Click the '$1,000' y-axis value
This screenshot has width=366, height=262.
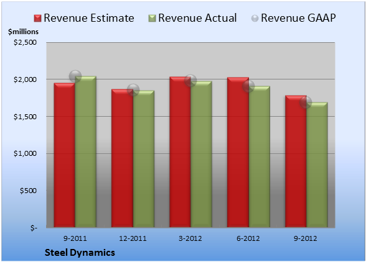[x=25, y=153]
